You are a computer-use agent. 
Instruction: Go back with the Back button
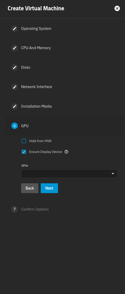pyautogui.click(x=30, y=188)
